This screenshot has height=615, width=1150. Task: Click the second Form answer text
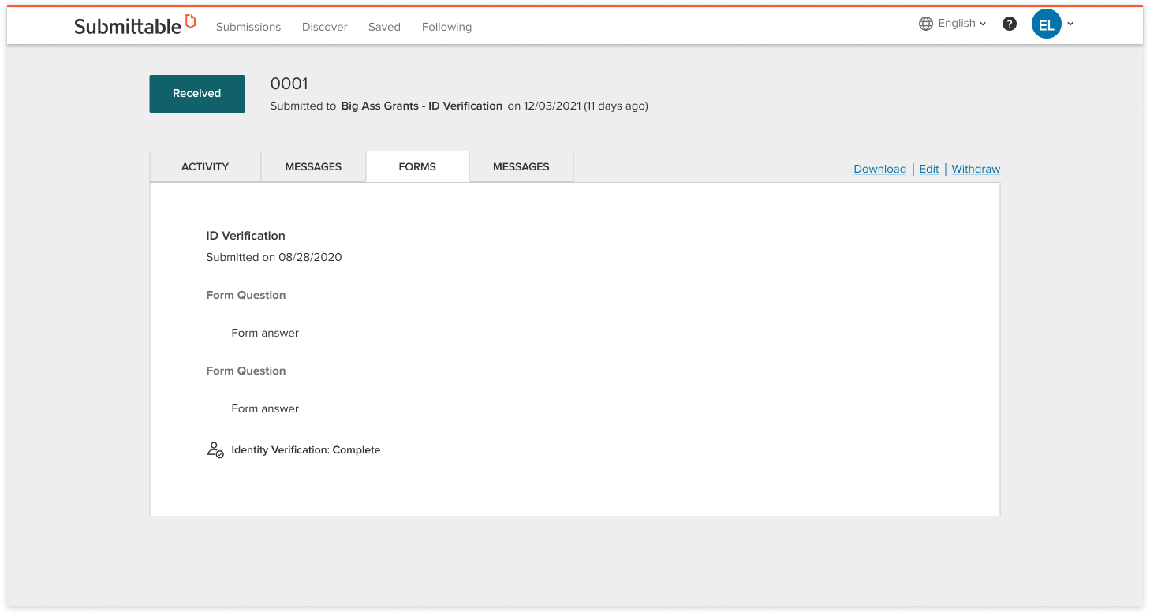pyautogui.click(x=265, y=408)
